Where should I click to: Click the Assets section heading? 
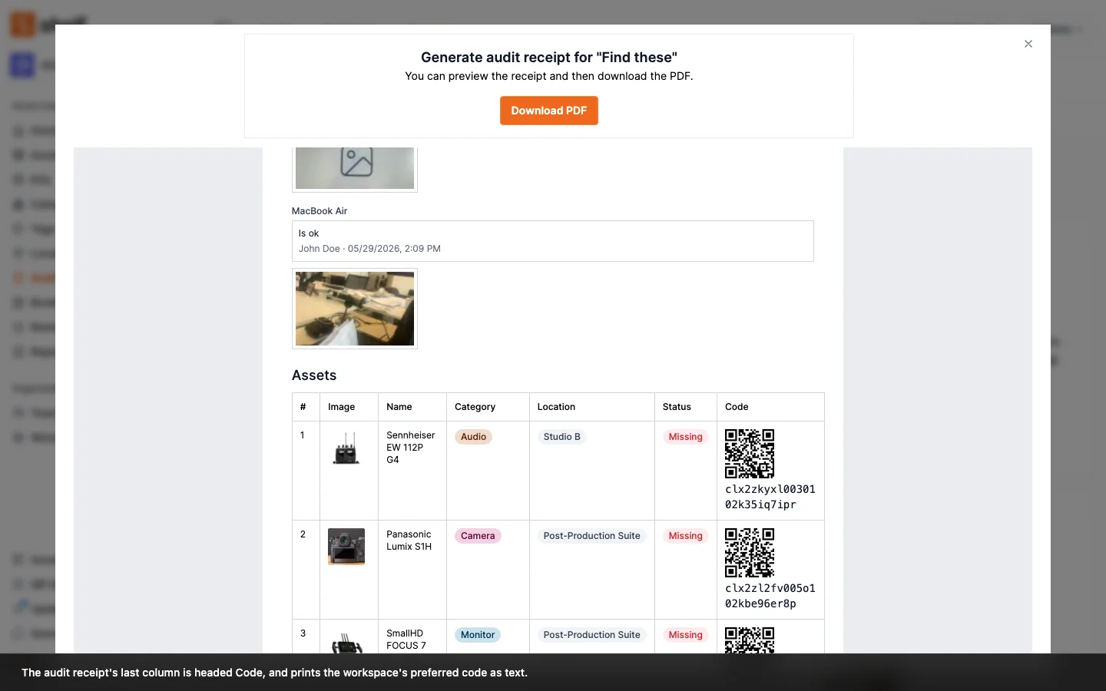(x=314, y=375)
